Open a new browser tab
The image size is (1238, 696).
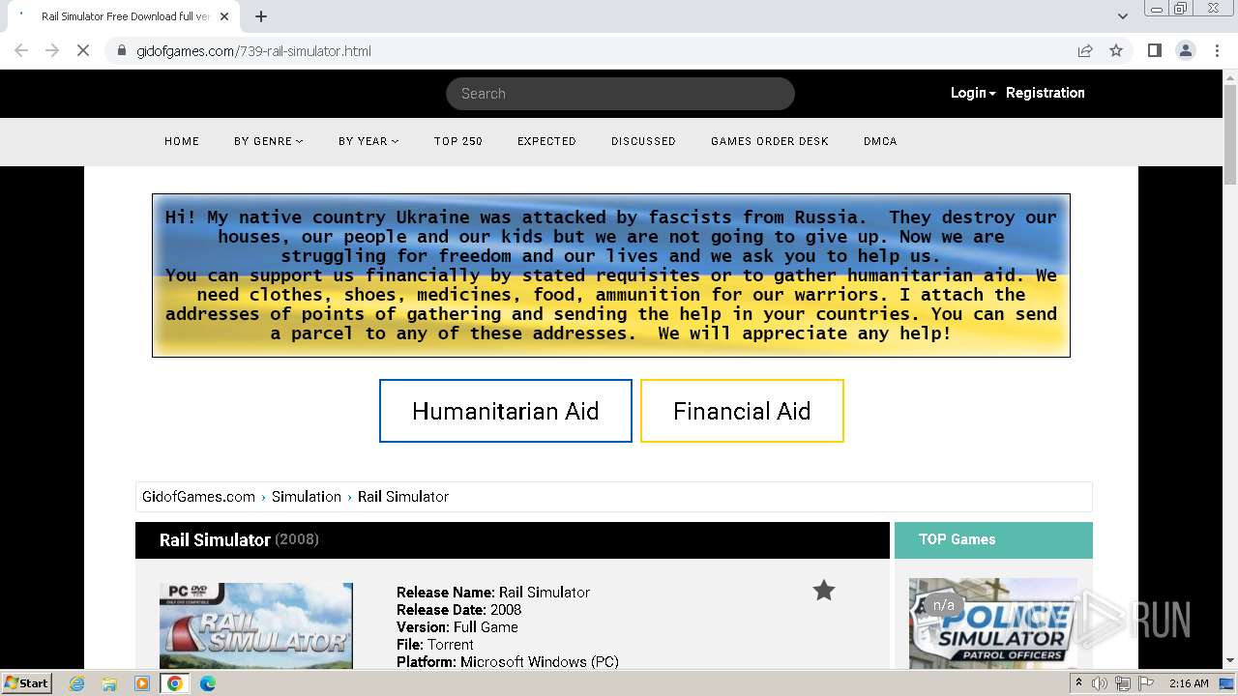point(261,16)
